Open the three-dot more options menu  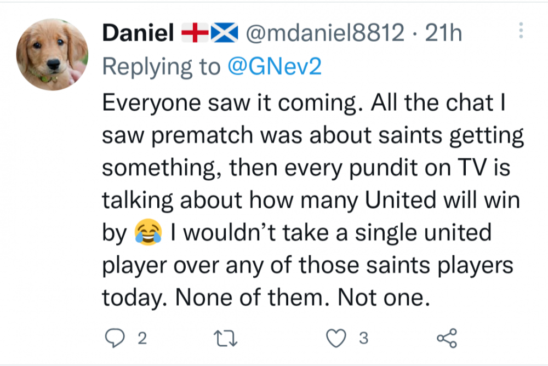(521, 31)
